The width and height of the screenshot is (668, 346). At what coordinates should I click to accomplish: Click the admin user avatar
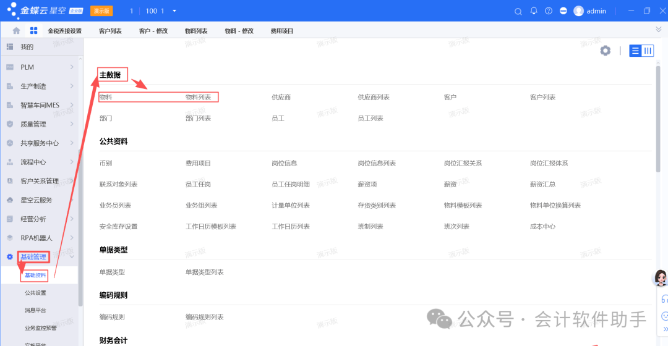click(579, 11)
